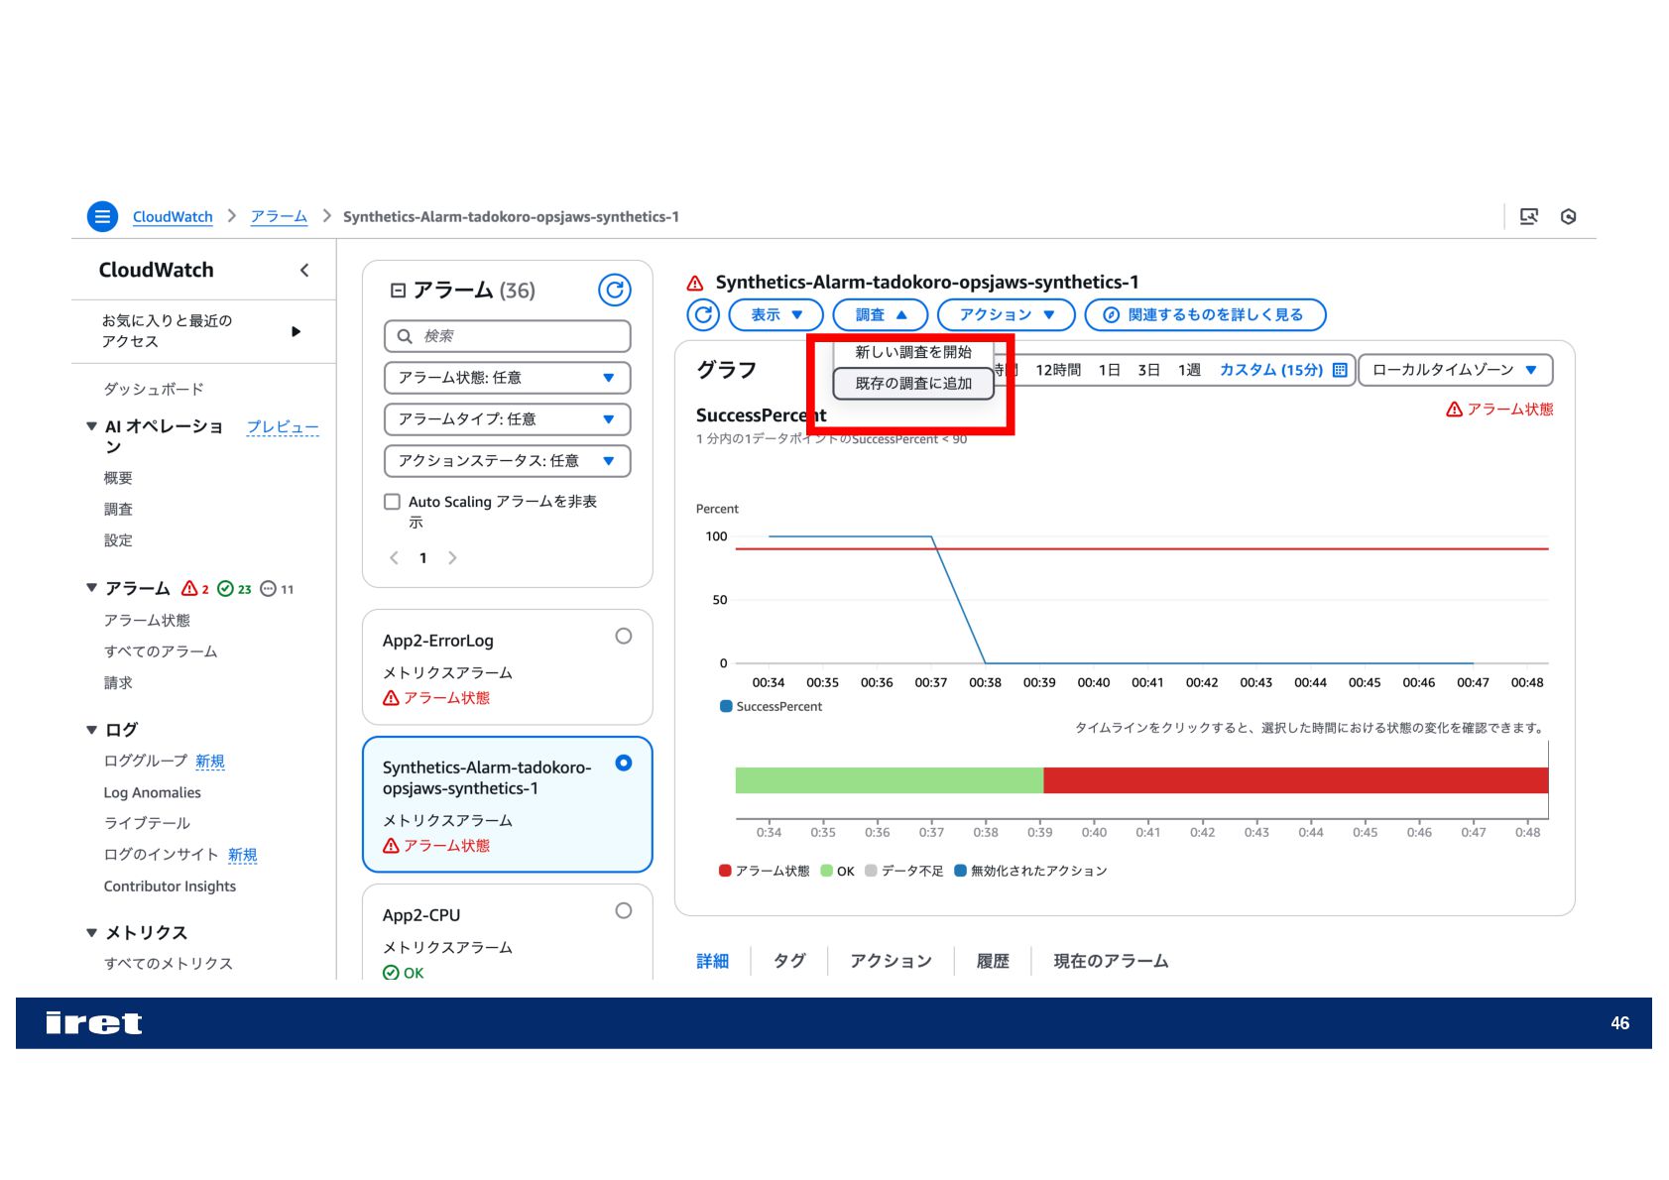Switch to the タグ tab
1669x1180 pixels.
789,961
